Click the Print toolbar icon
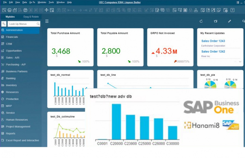The height and width of the screenshot is (158, 245). (x=9, y=10)
